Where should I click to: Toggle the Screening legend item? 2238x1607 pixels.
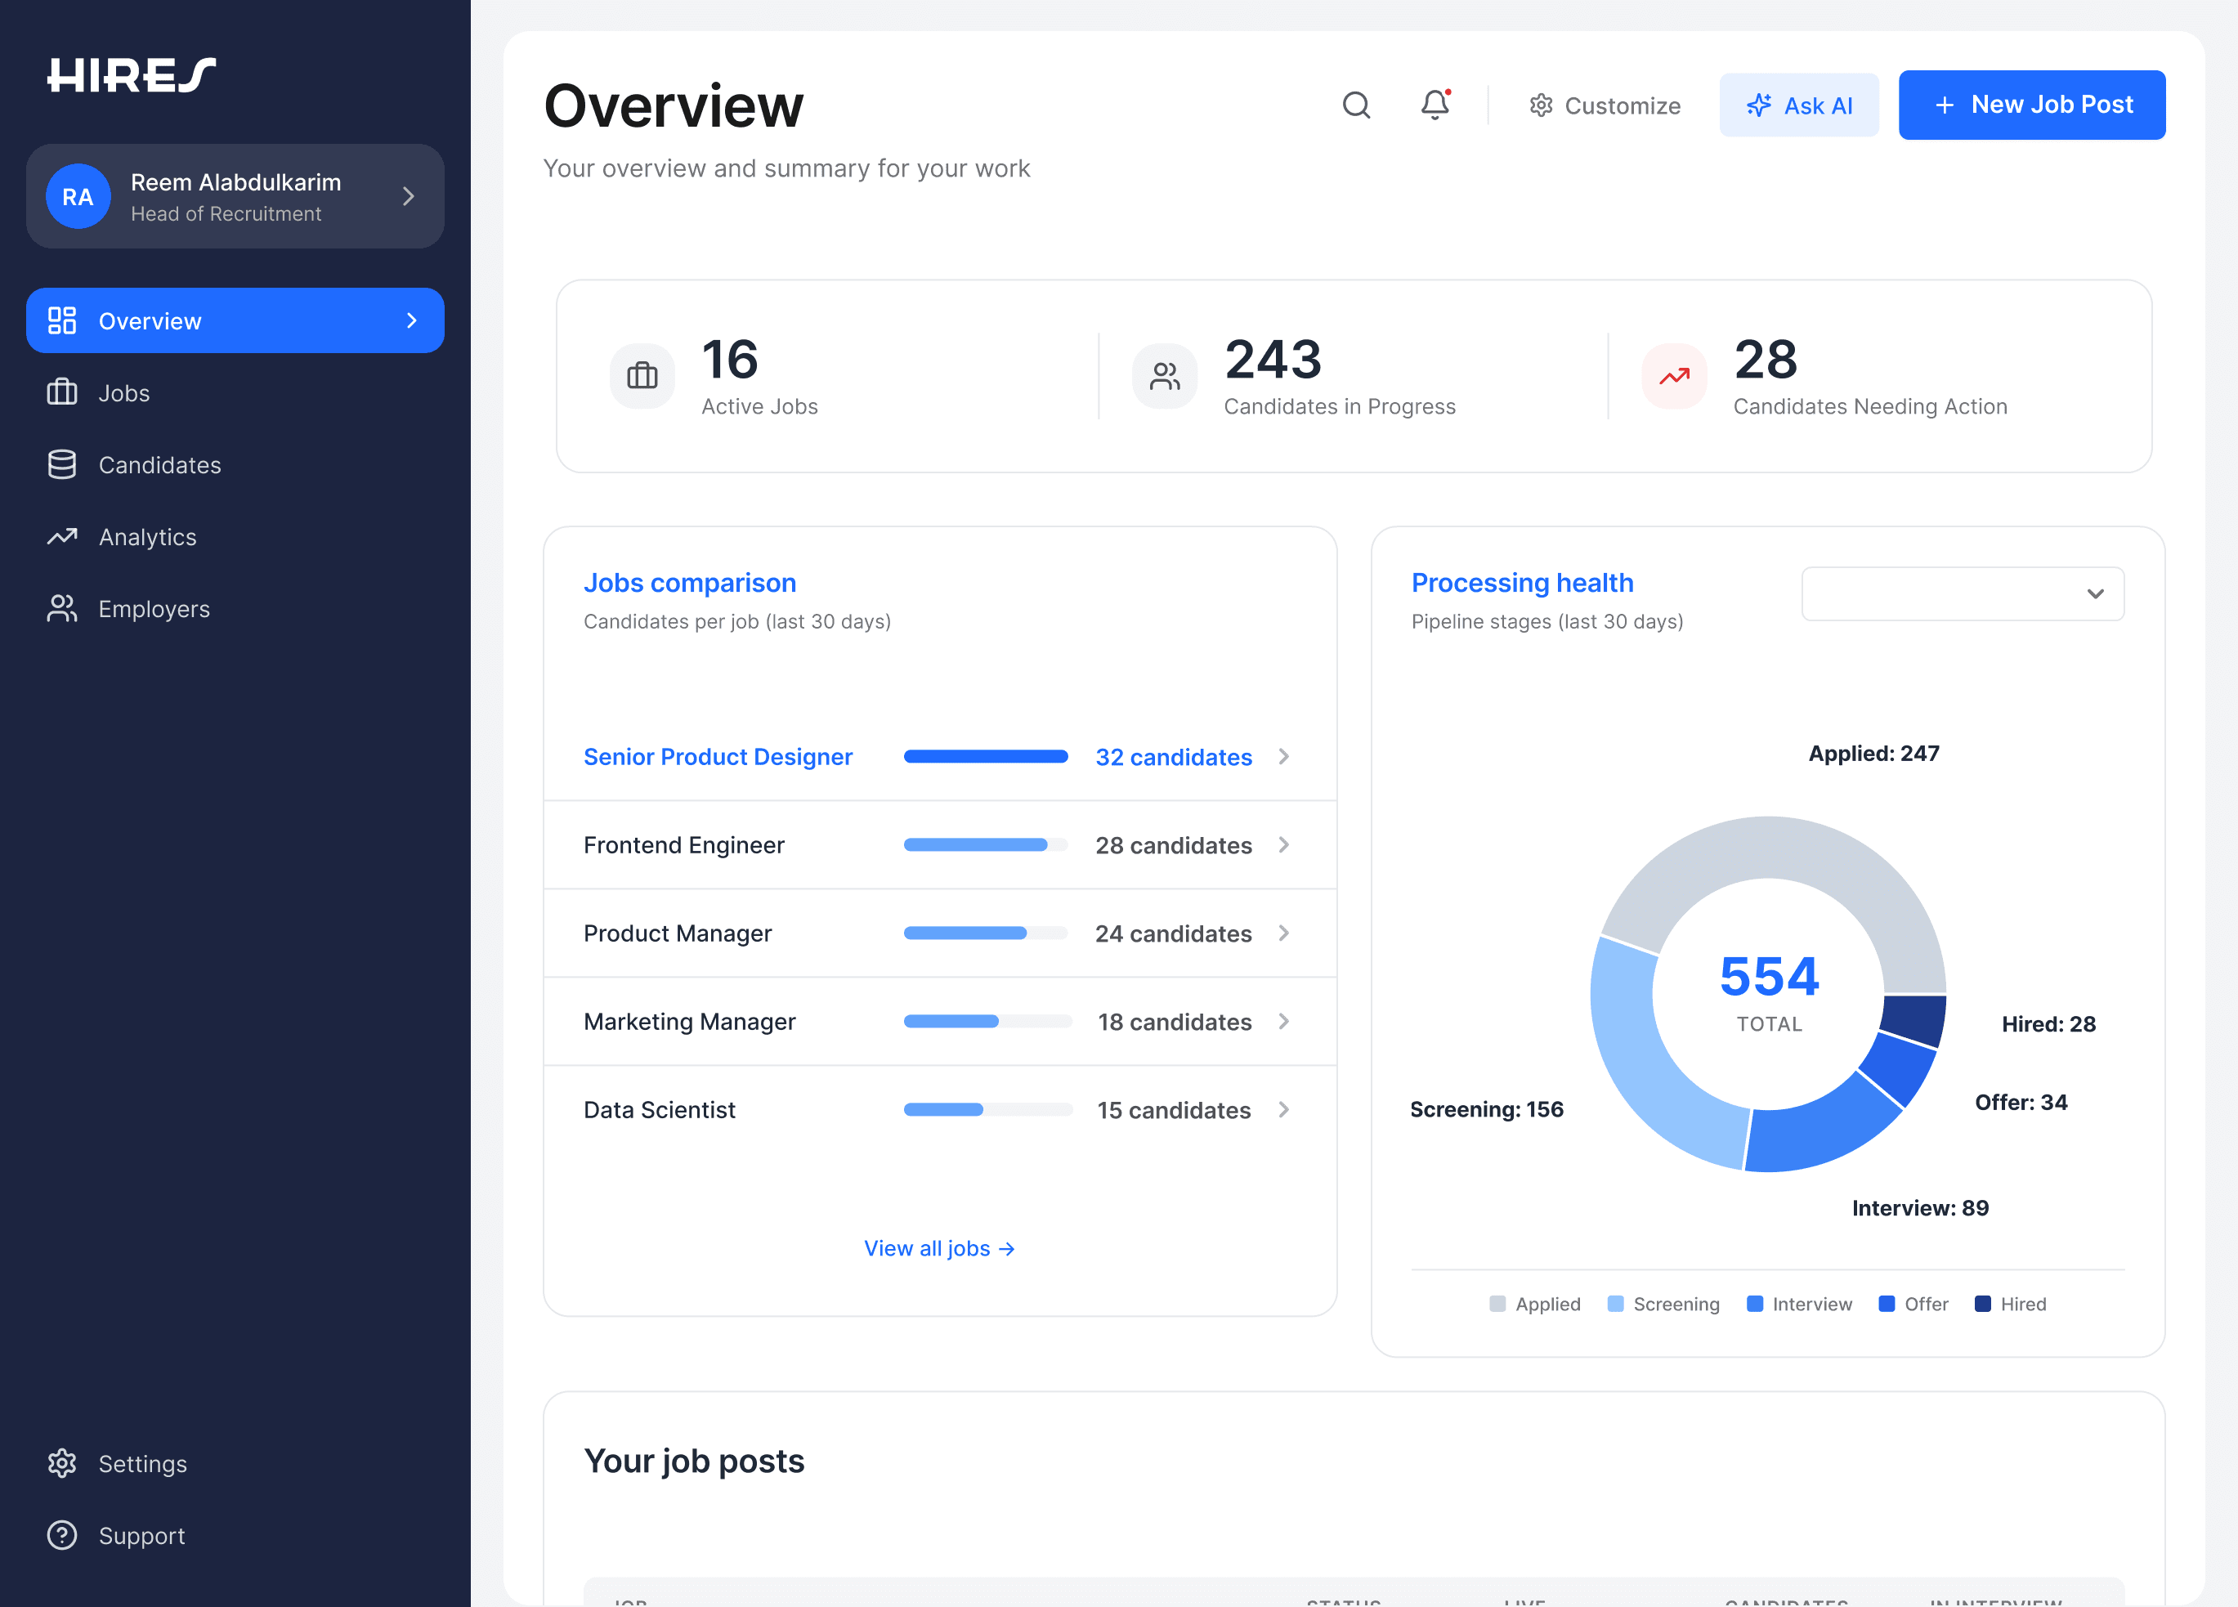pyautogui.click(x=1663, y=1304)
